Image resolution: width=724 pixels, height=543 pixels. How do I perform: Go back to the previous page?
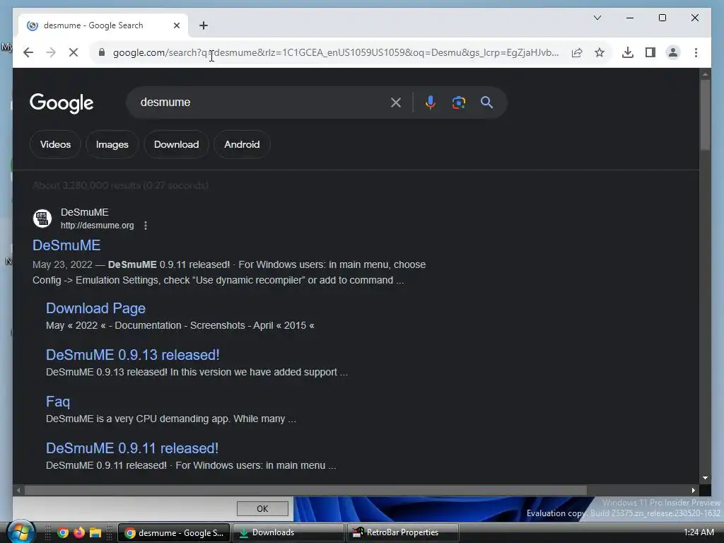pos(28,52)
